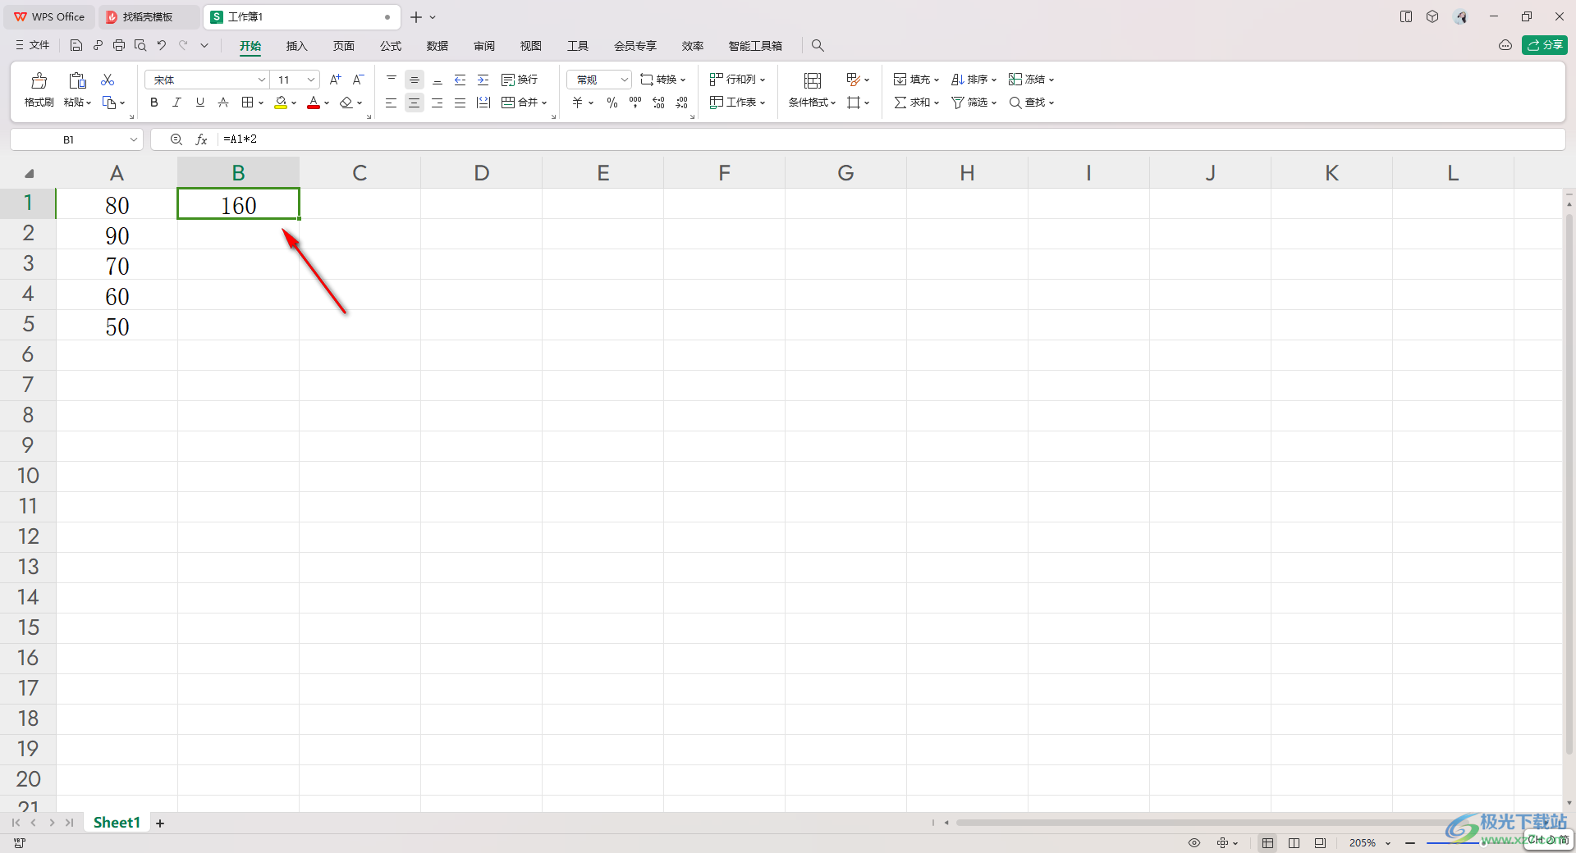The height and width of the screenshot is (853, 1576).
Task: Open the File (文件) menu
Action: coord(33,45)
